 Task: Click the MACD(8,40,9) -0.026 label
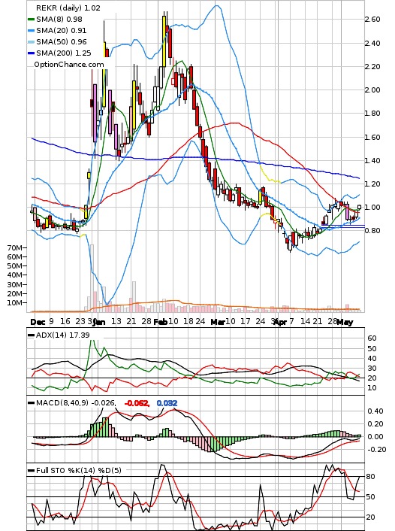[72, 402]
